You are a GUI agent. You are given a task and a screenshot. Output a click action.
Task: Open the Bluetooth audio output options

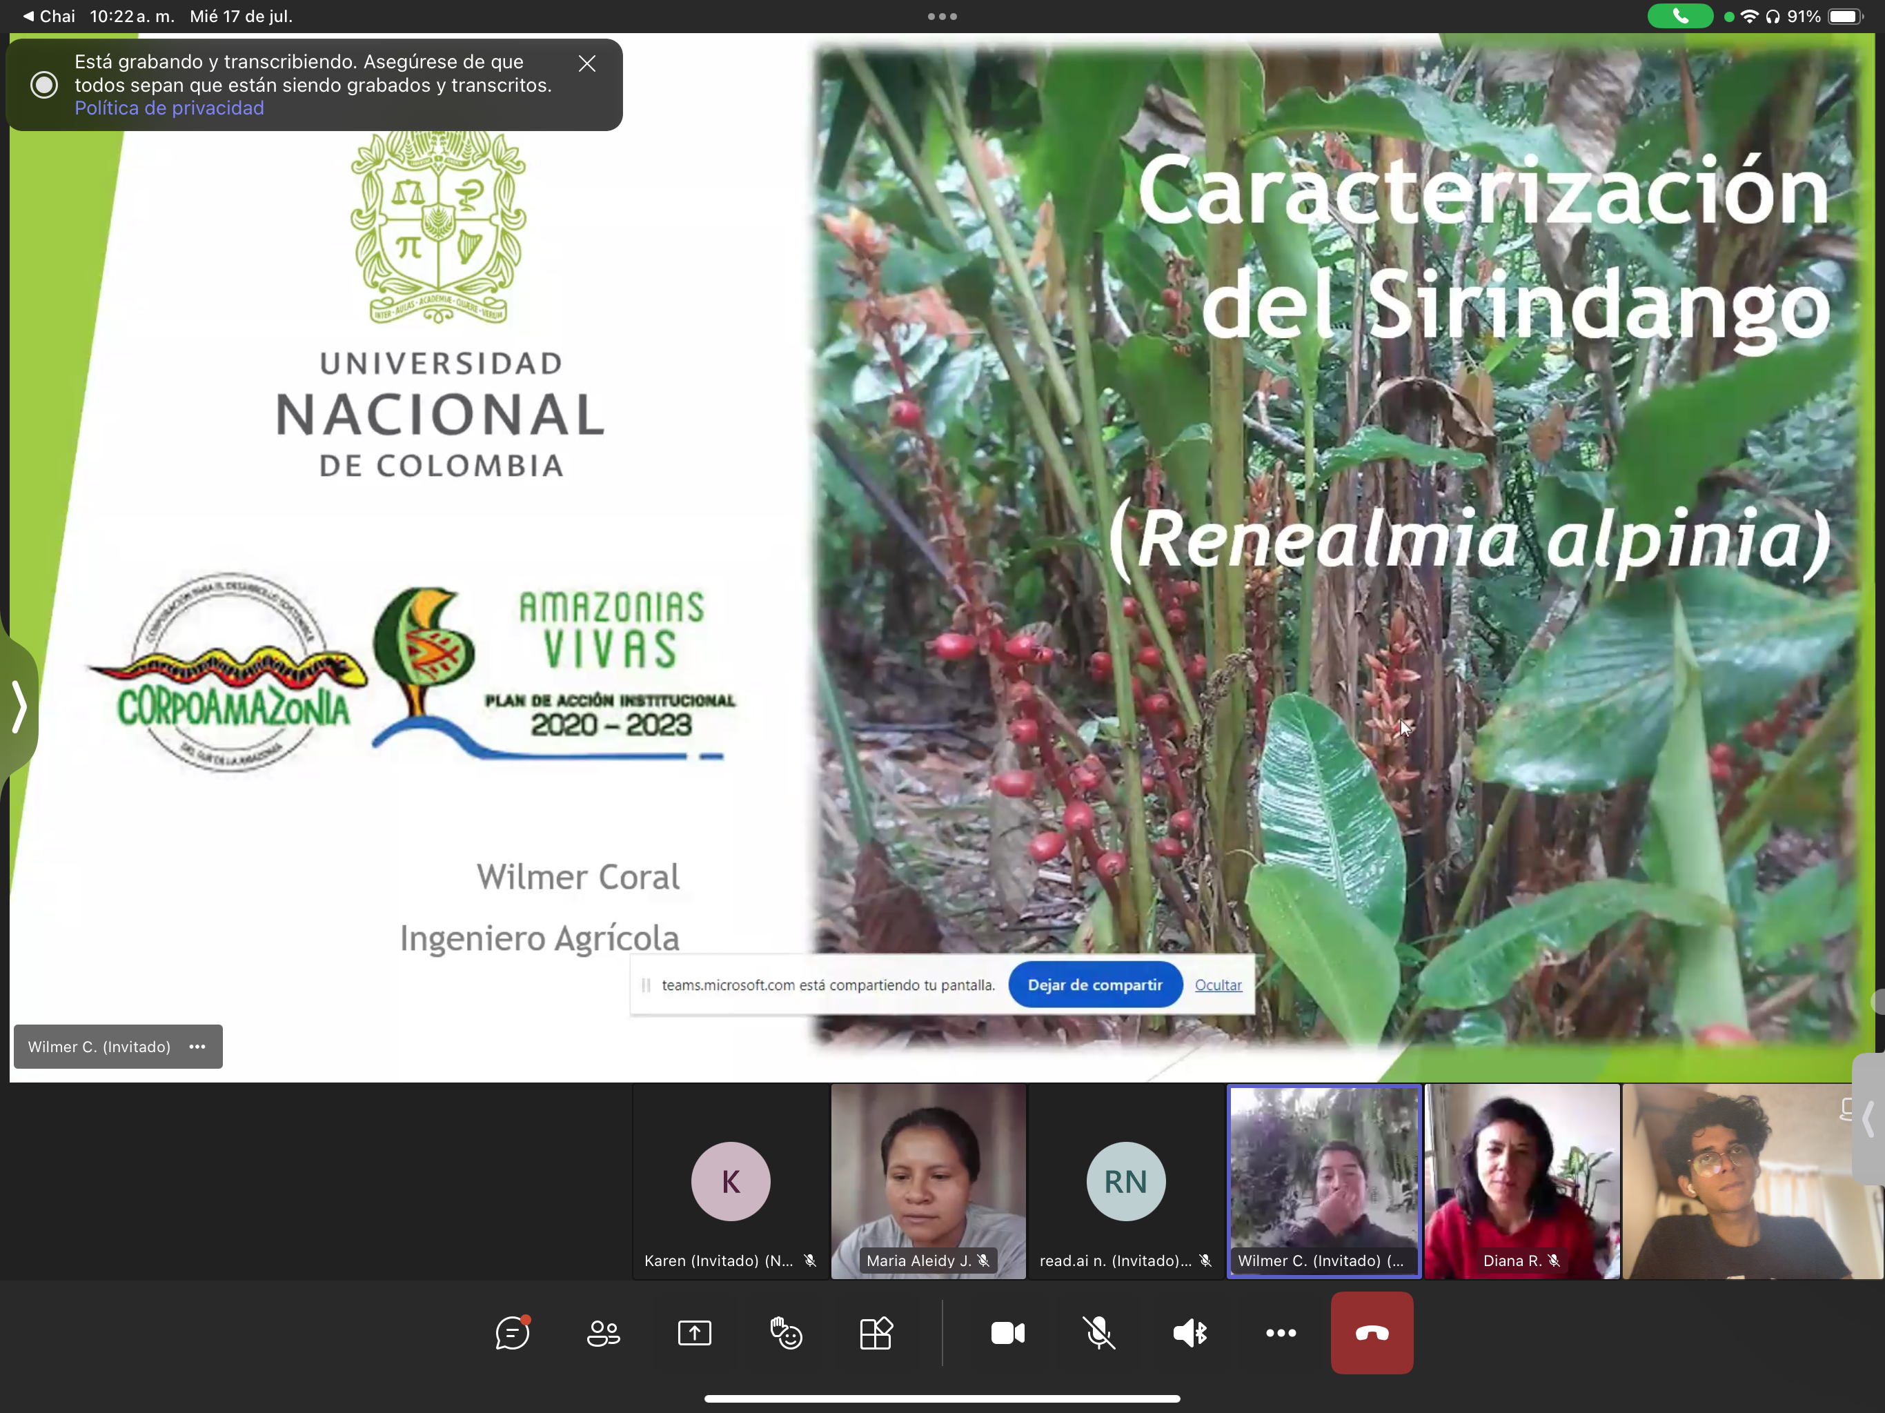click(x=1190, y=1333)
